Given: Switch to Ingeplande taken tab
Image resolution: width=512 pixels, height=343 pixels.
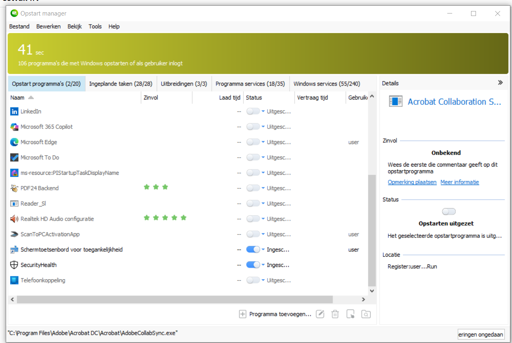Looking at the screenshot, I should (x=121, y=83).
